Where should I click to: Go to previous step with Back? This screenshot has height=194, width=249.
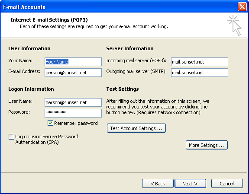tap(158, 184)
